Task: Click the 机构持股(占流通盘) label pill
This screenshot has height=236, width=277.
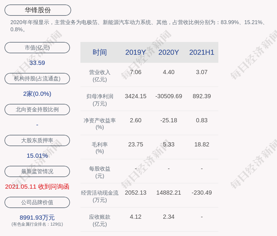Action: click(x=37, y=79)
